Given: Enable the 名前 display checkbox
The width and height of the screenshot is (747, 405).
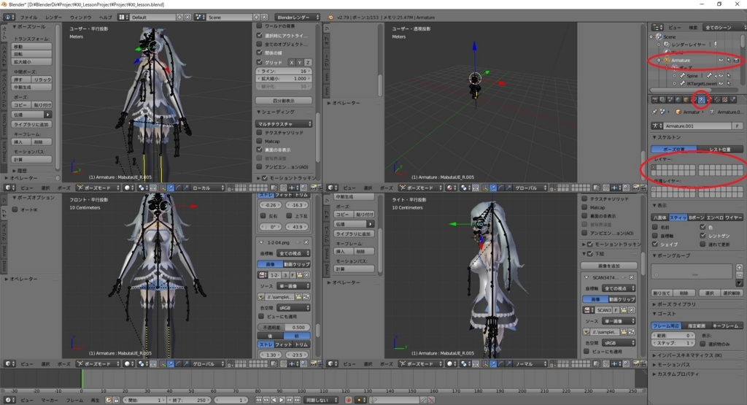Looking at the screenshot, I should click(654, 227).
